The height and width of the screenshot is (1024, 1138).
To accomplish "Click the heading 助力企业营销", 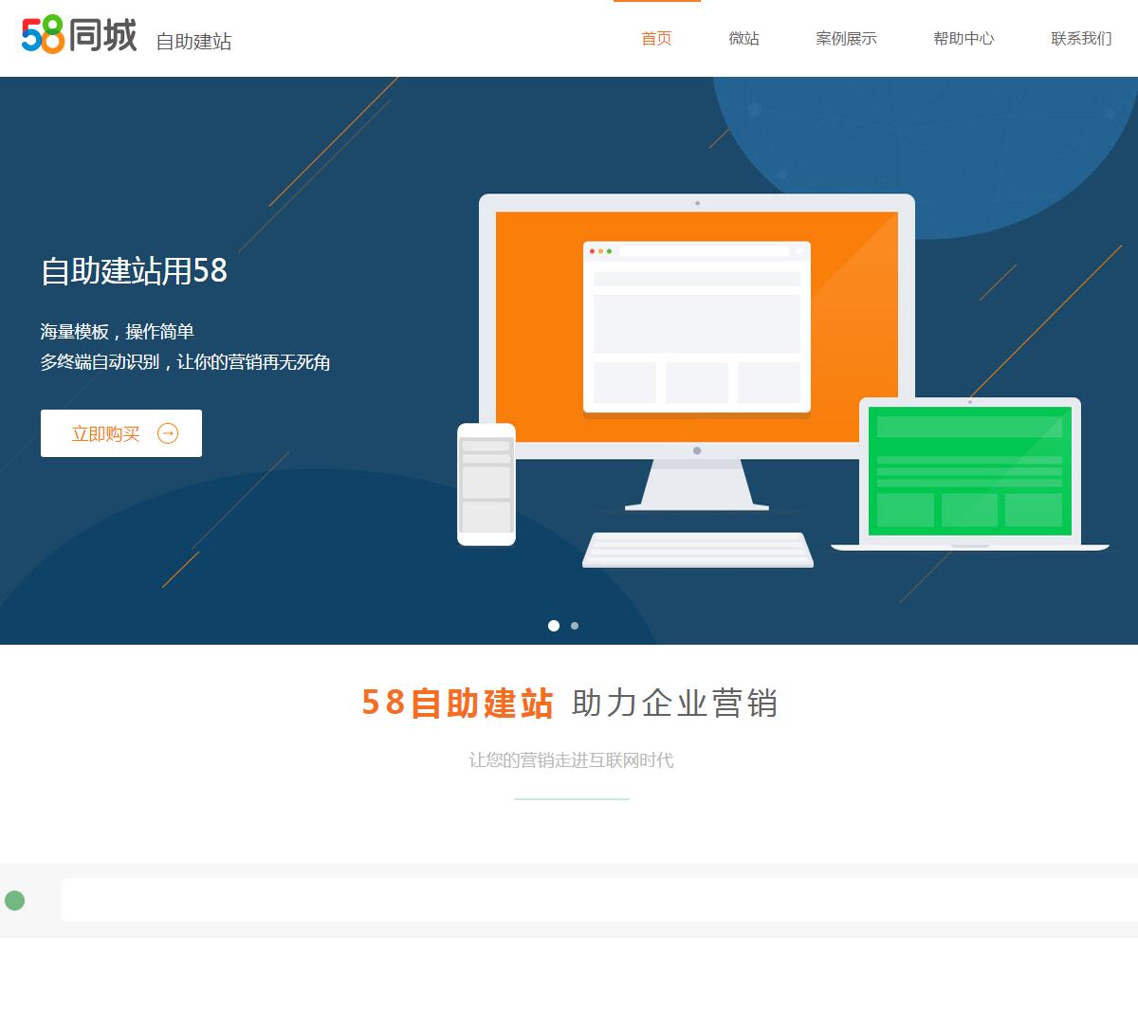I will click(x=675, y=704).
